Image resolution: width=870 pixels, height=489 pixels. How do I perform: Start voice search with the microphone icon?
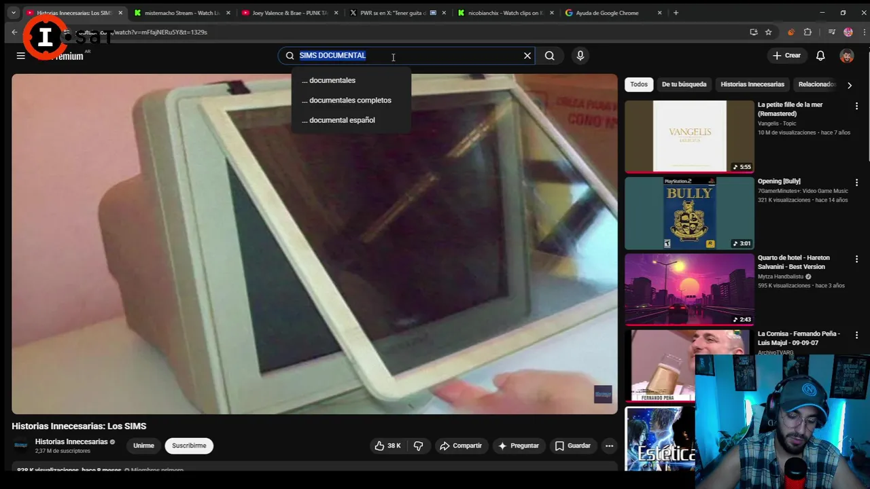tap(580, 56)
